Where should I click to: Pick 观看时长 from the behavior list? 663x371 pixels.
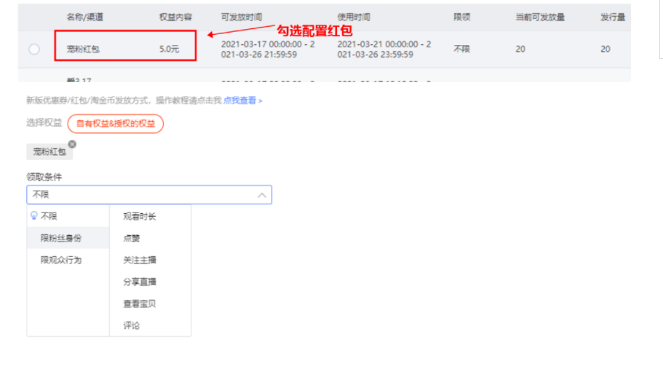(x=140, y=216)
